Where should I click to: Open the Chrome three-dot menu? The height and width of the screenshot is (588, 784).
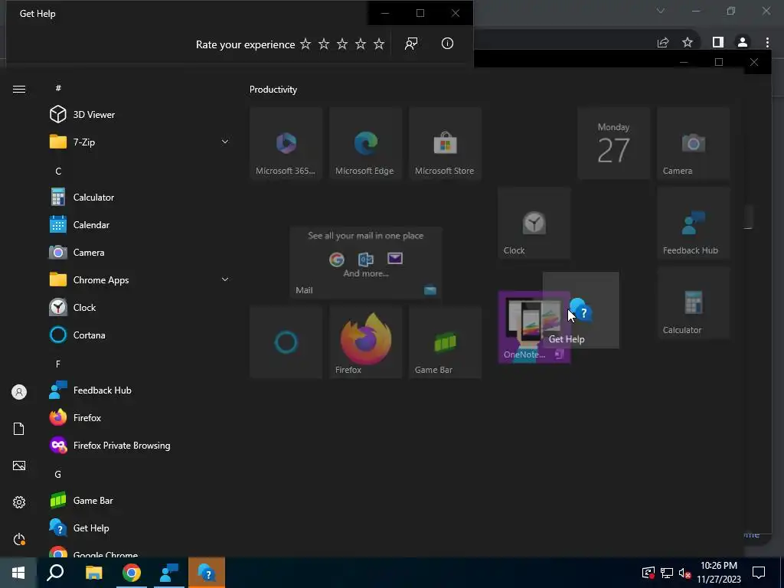point(767,43)
